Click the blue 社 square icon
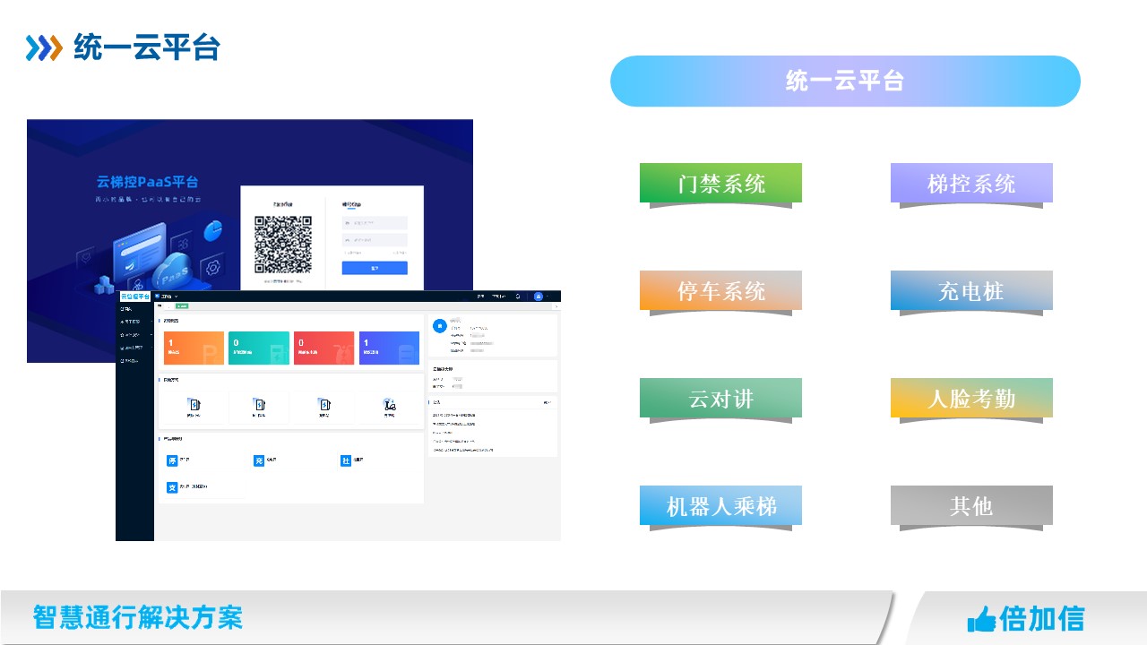 pyautogui.click(x=346, y=460)
